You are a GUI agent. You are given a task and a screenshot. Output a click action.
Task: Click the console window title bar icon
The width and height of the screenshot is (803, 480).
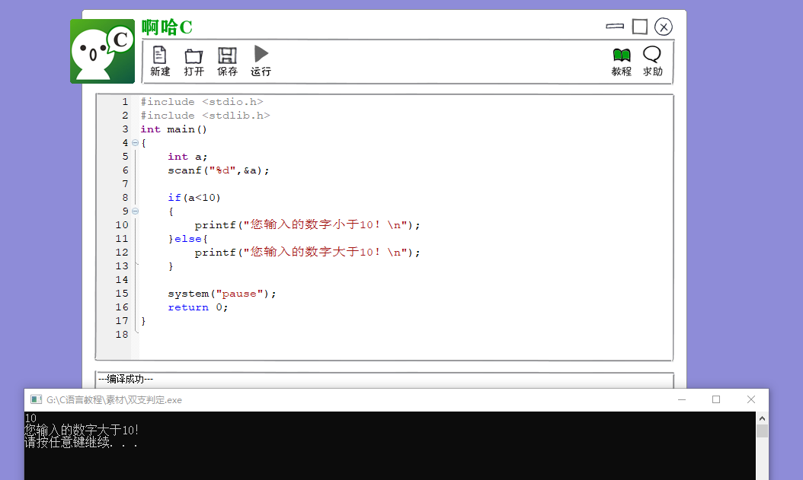(36, 399)
